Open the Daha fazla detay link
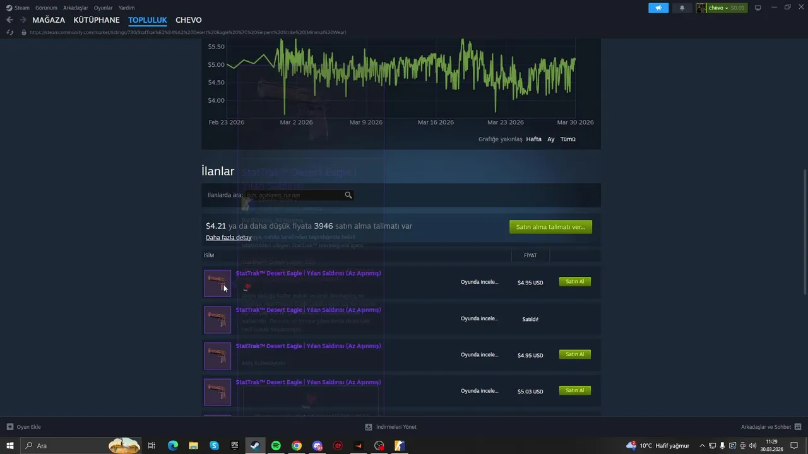The height and width of the screenshot is (454, 808). 229,238
